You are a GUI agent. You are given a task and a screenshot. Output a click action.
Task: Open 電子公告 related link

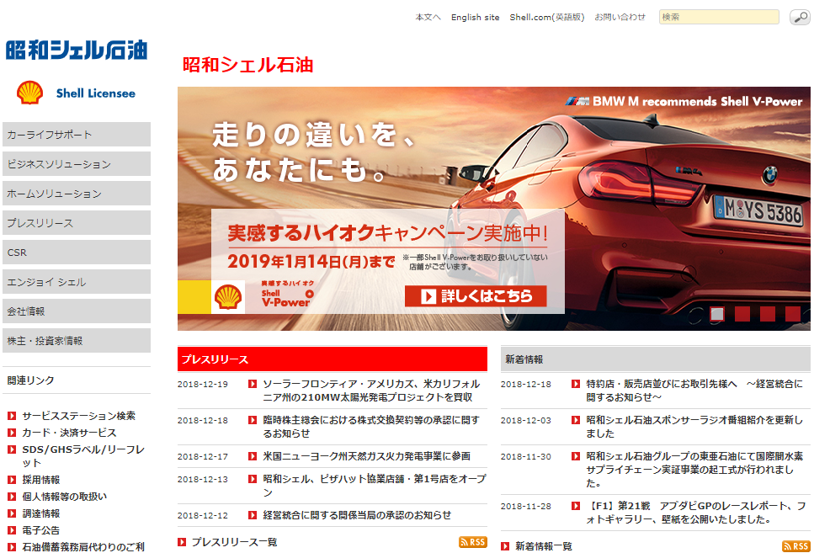click(41, 530)
